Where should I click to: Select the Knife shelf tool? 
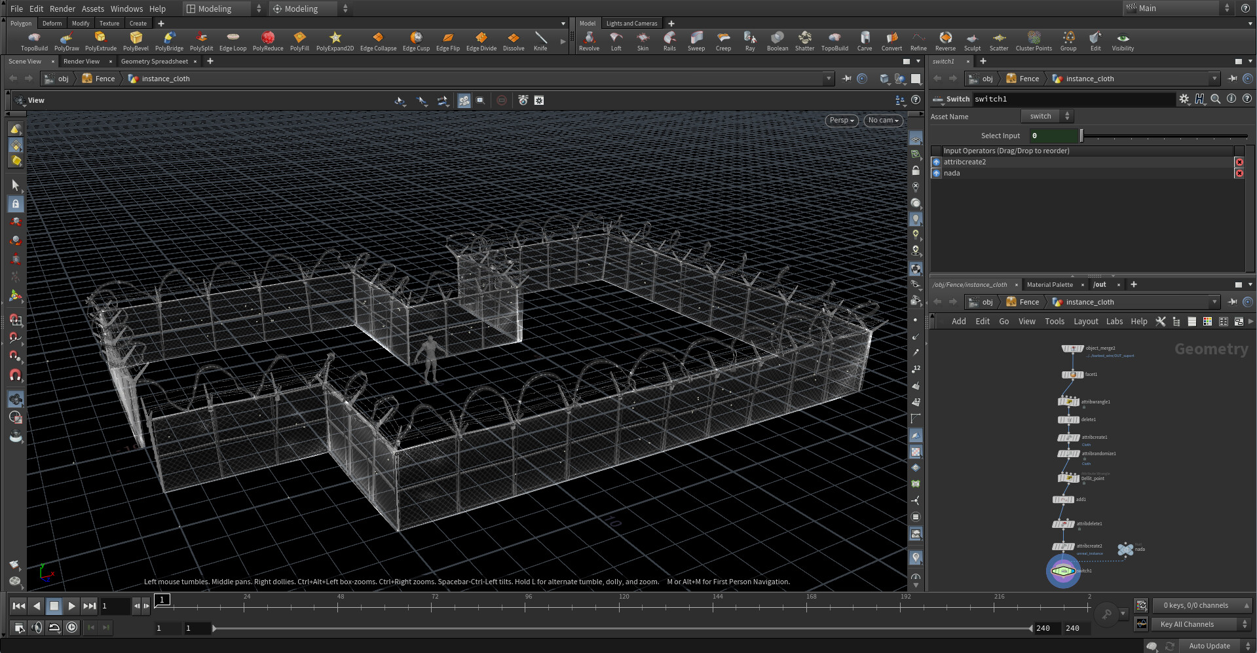[x=540, y=39]
